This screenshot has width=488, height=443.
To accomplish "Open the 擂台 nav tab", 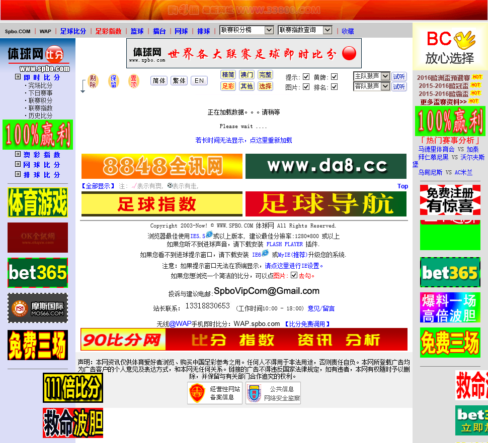I will [x=159, y=31].
